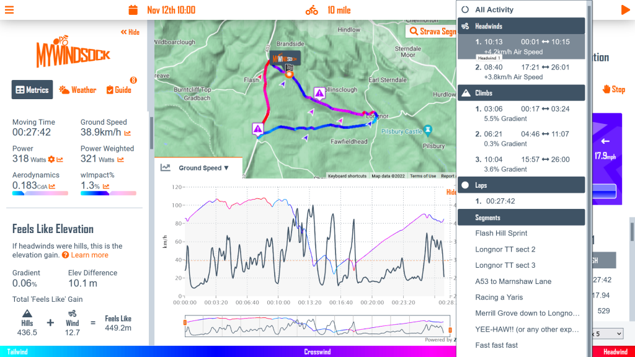
Task: Click the cyclist icon beside 10 mile
Action: coord(311,10)
